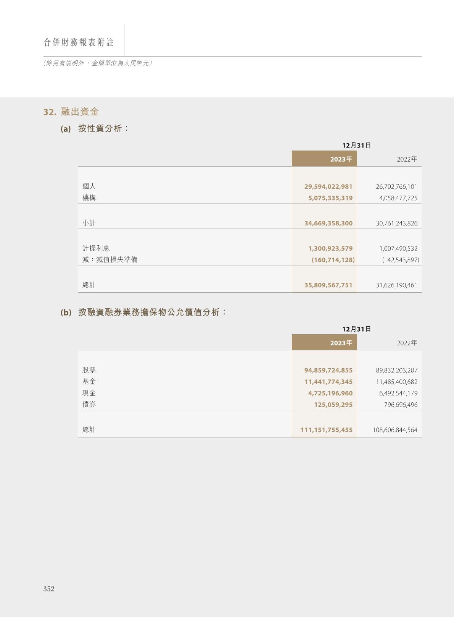The image size is (454, 617).
Task: Select the 機構 row label
Action: click(x=89, y=198)
